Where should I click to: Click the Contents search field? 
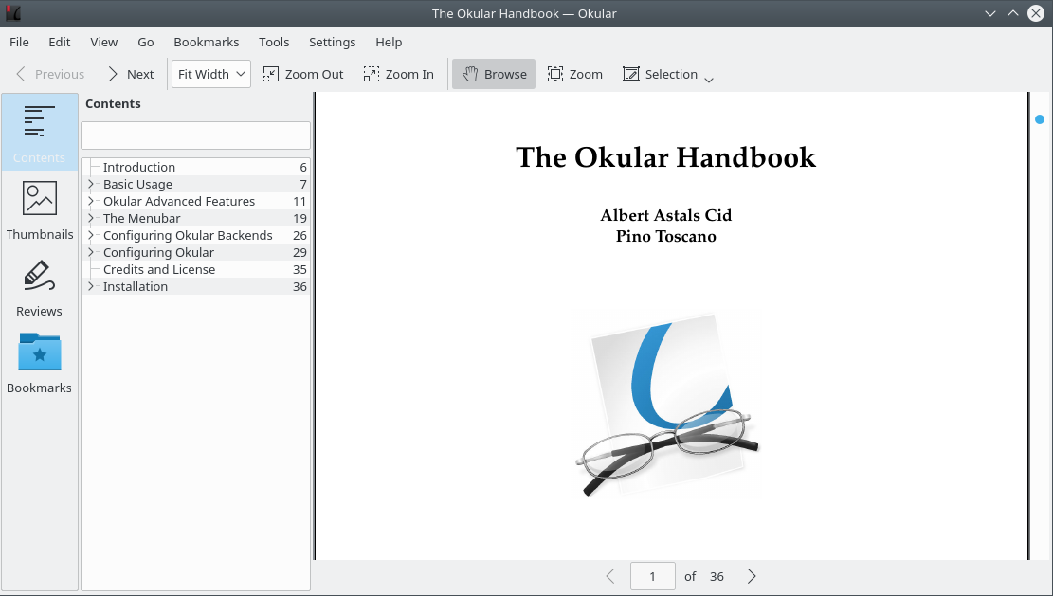(x=195, y=135)
